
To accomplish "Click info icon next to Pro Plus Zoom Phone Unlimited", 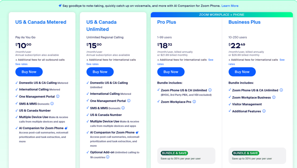I will pyautogui.click(x=210, y=90).
